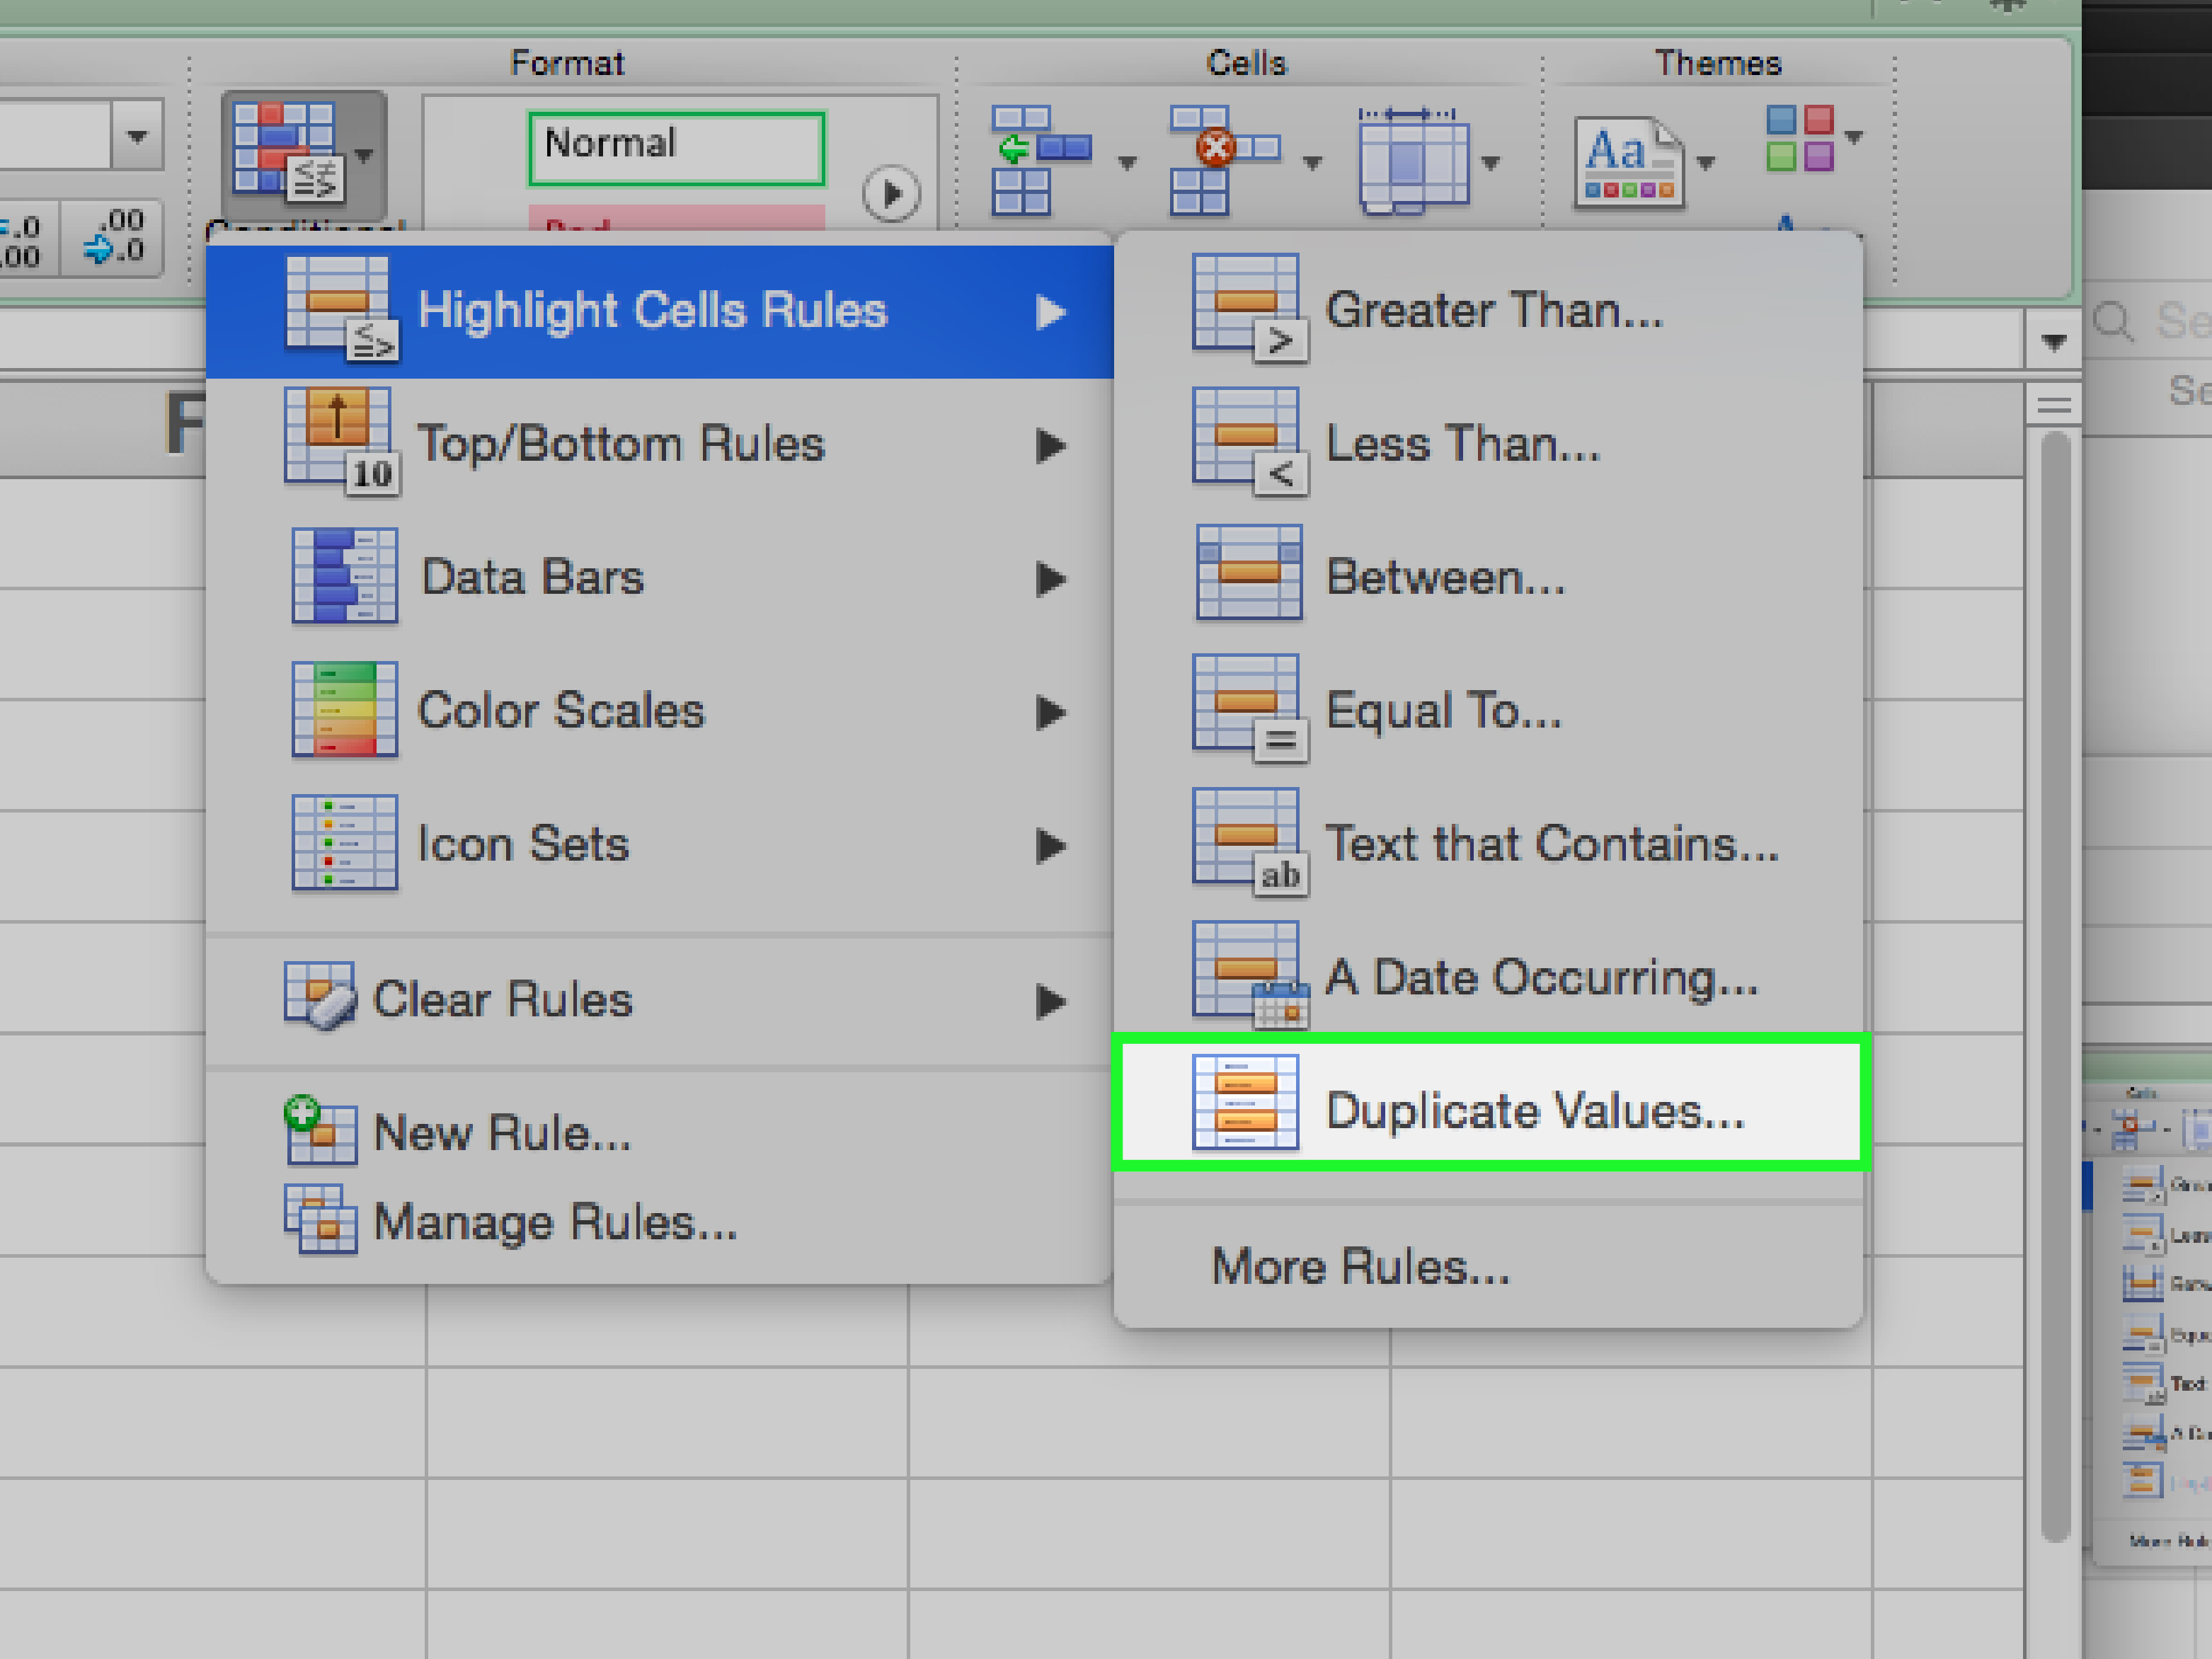Expand the cell styles gallery arrow
The width and height of the screenshot is (2212, 1659).
pos(890,193)
